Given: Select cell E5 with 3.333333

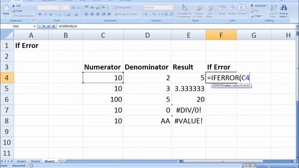Looking at the screenshot, I should pos(189,89).
